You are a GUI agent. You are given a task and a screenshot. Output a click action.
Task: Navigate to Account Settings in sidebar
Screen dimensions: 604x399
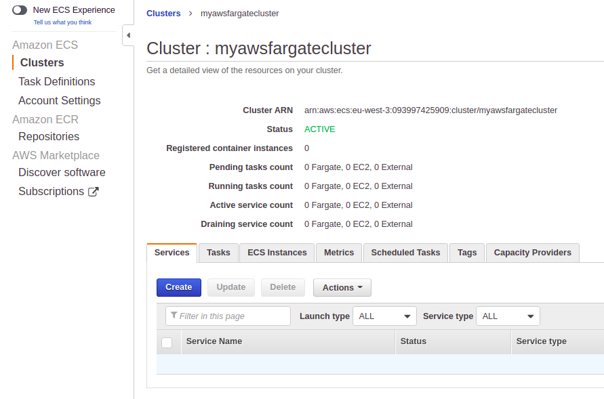59,100
